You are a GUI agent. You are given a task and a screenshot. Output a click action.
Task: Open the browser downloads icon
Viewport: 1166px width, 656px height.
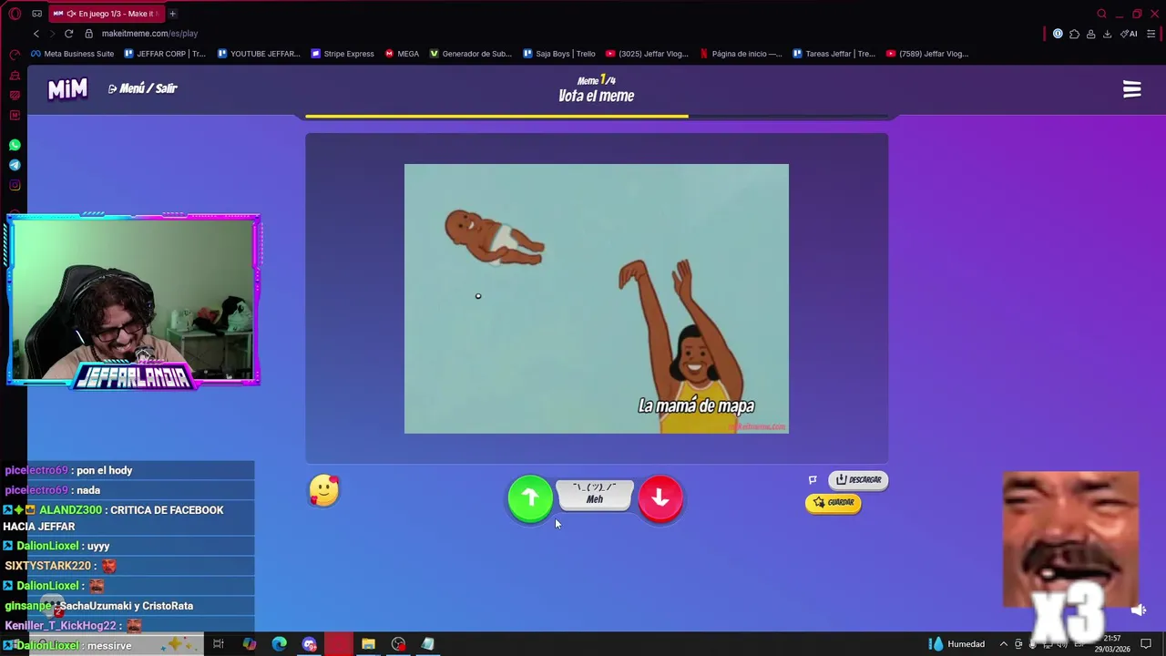pos(1107,34)
